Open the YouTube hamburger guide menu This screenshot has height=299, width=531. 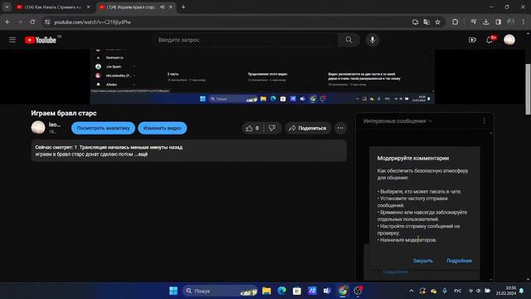coord(12,40)
